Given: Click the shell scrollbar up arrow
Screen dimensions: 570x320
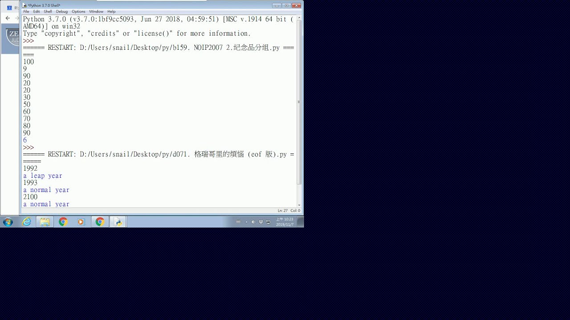Looking at the screenshot, I should point(299,17).
